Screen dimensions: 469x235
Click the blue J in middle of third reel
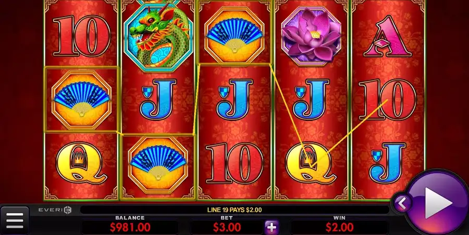click(234, 99)
